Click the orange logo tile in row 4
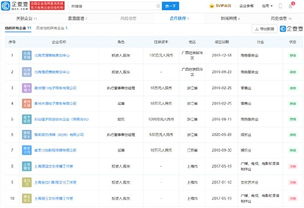The image size is (304, 208). [x=26, y=104]
